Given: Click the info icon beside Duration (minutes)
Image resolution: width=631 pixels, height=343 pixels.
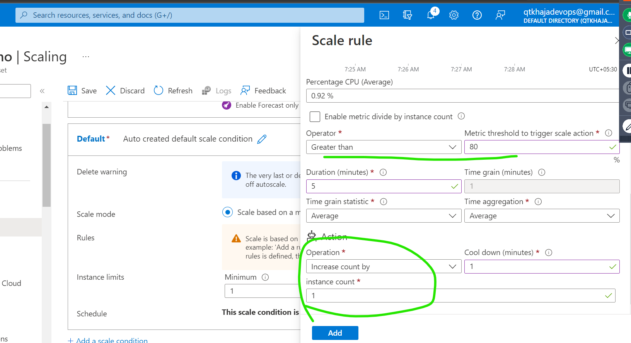Looking at the screenshot, I should click(383, 172).
